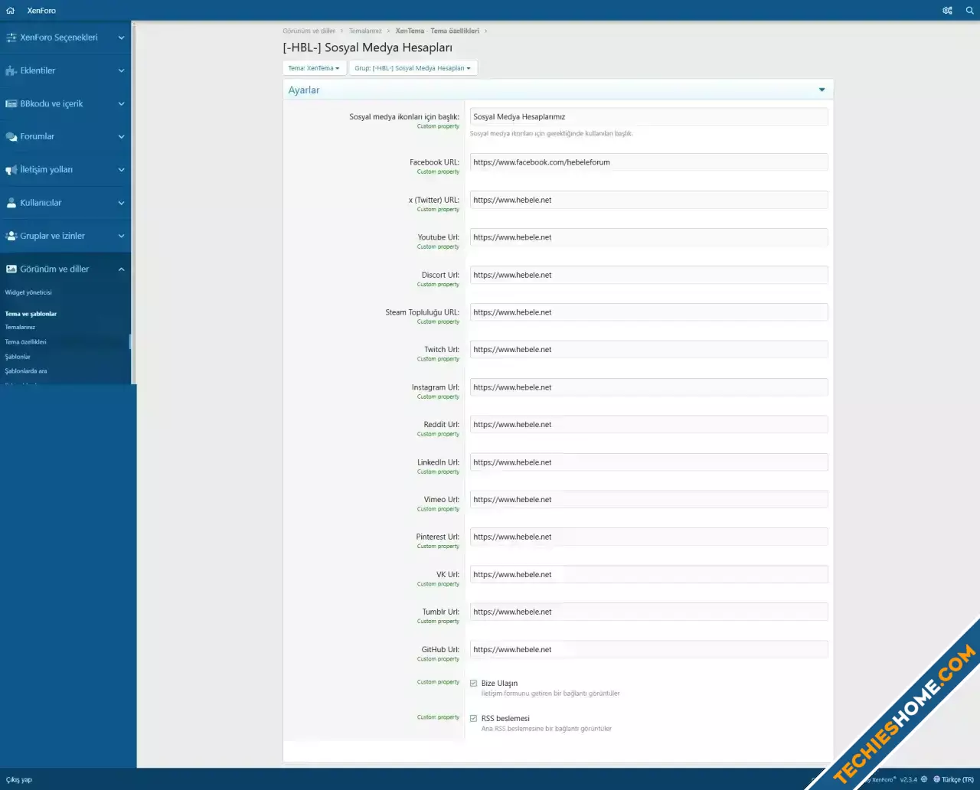
Task: Click the Pinterest Url input field
Action: [x=648, y=537]
